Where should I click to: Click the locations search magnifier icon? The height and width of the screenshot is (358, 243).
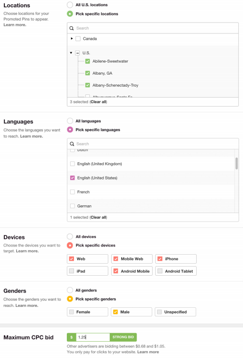(72, 28)
